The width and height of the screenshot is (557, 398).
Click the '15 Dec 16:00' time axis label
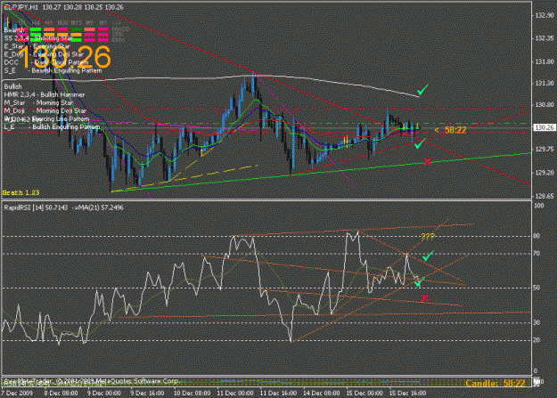point(407,393)
